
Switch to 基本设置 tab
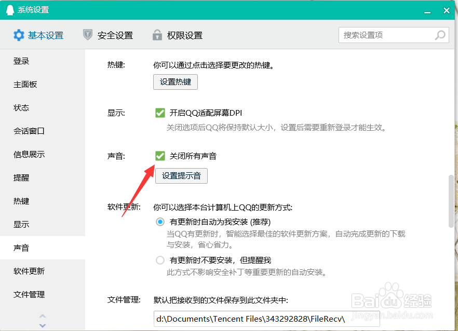pos(38,35)
